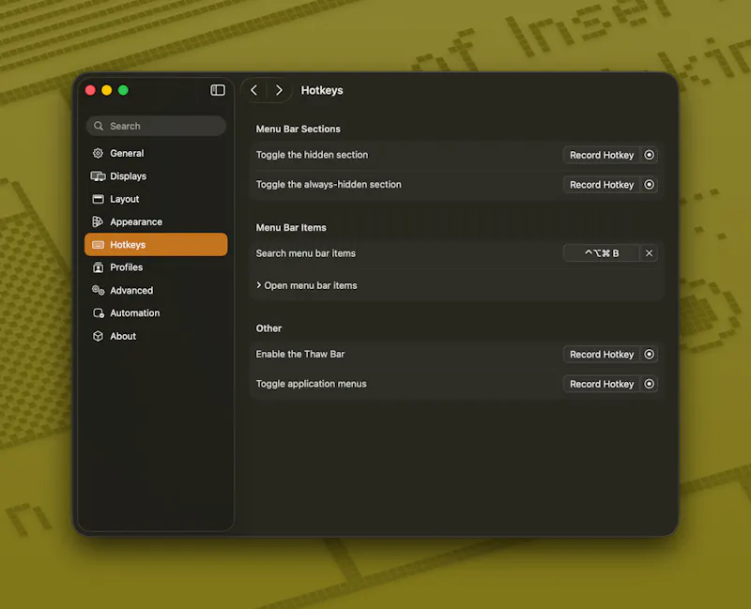
Task: Close the window with red button
Action: pyautogui.click(x=90, y=90)
